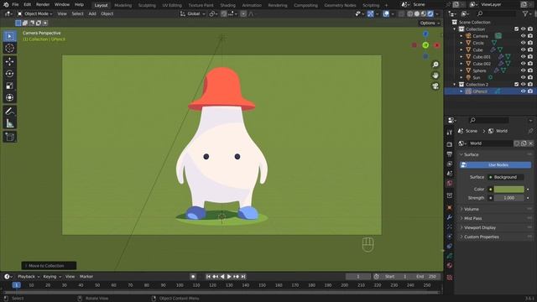This screenshot has width=537, height=302.
Task: Open the Object properties tab
Action: tap(450, 207)
